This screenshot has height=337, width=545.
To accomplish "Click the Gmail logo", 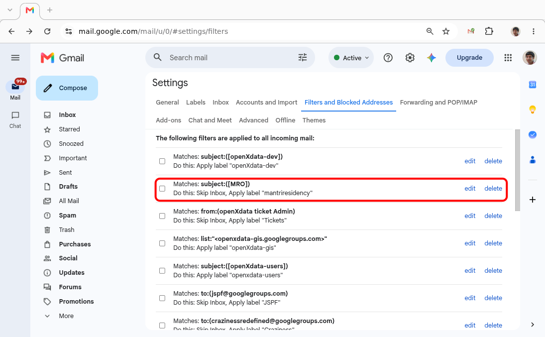I will 63,58.
